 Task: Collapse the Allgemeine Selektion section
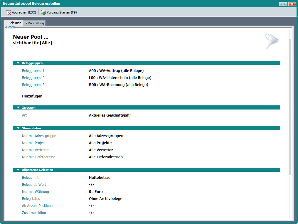(x=18, y=170)
